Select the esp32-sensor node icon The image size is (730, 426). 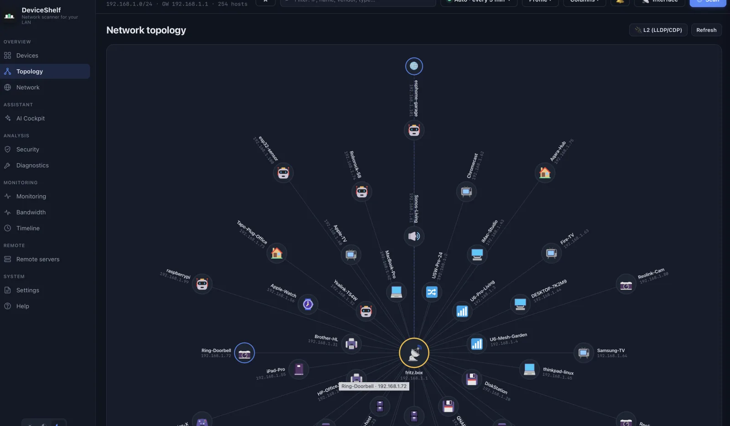coord(283,173)
